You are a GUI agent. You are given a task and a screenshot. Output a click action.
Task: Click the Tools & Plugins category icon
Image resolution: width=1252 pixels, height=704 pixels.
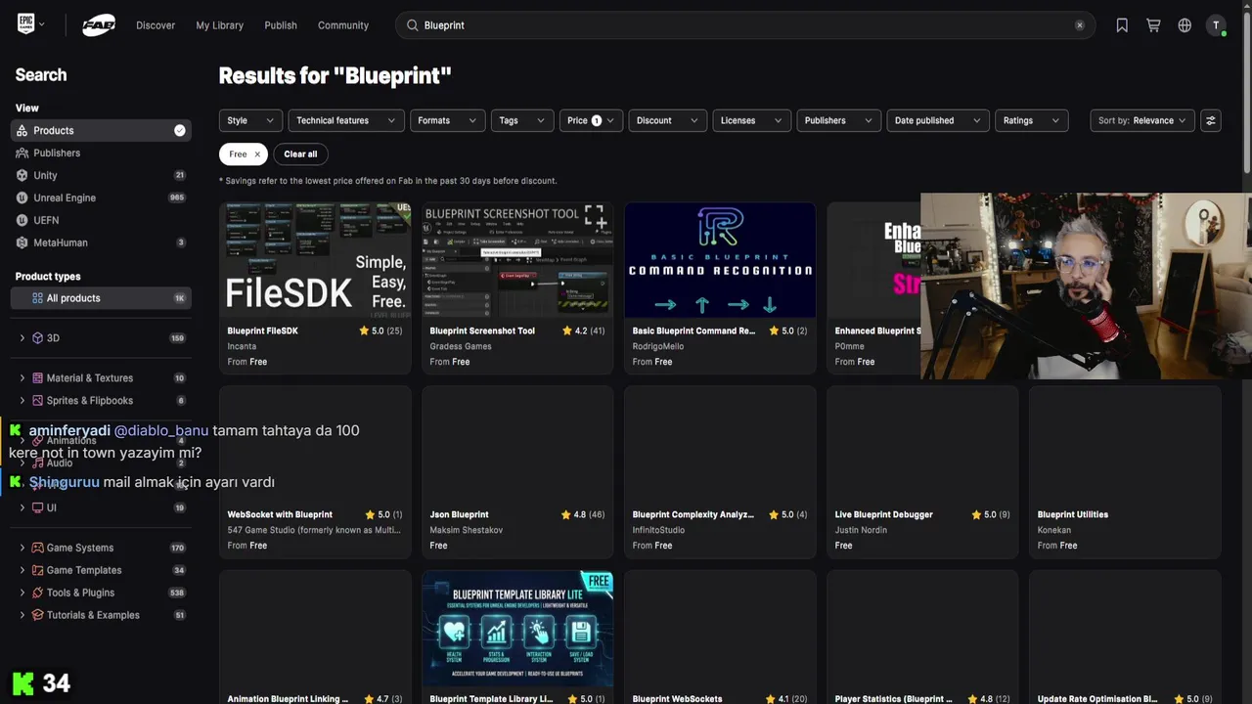click(x=37, y=594)
